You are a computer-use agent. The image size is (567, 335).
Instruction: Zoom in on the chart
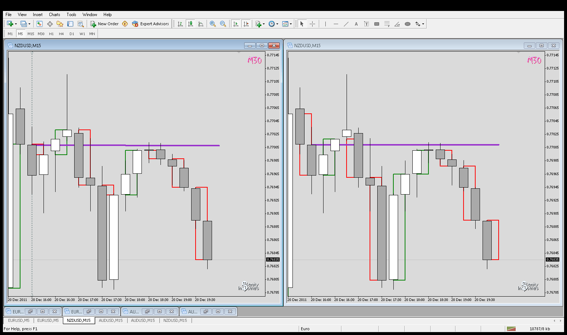tap(213, 24)
